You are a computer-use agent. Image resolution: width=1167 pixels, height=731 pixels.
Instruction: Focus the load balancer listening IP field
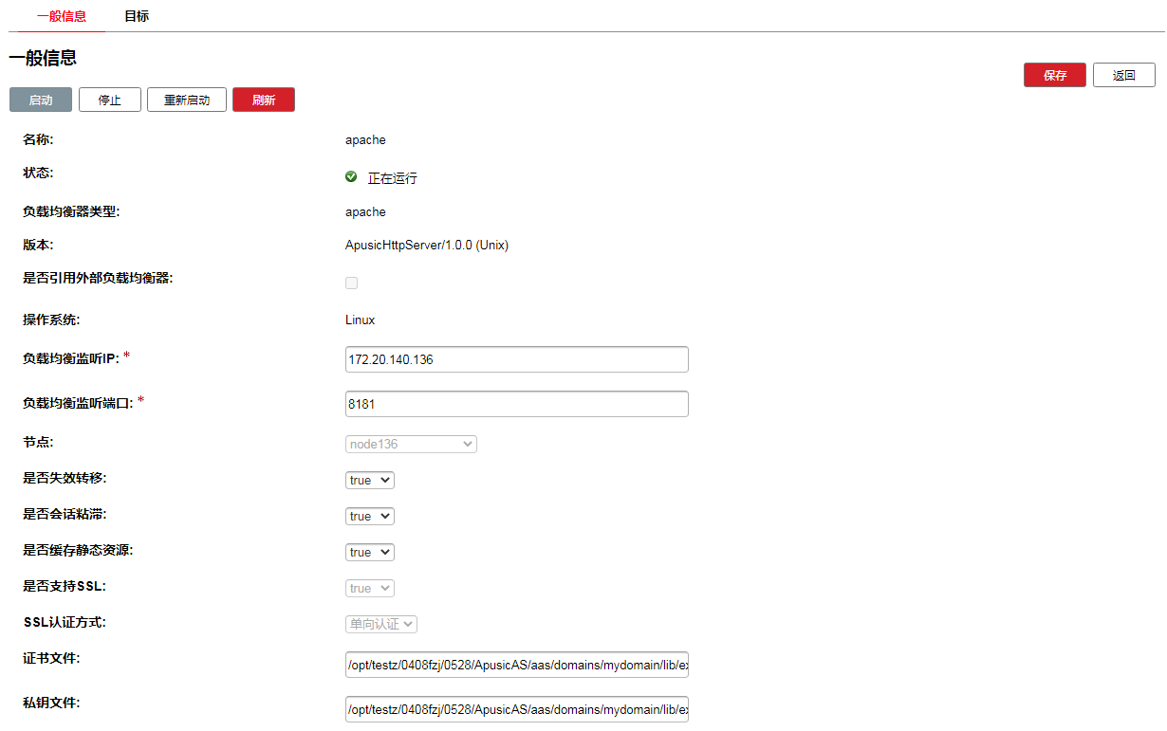[x=516, y=359]
